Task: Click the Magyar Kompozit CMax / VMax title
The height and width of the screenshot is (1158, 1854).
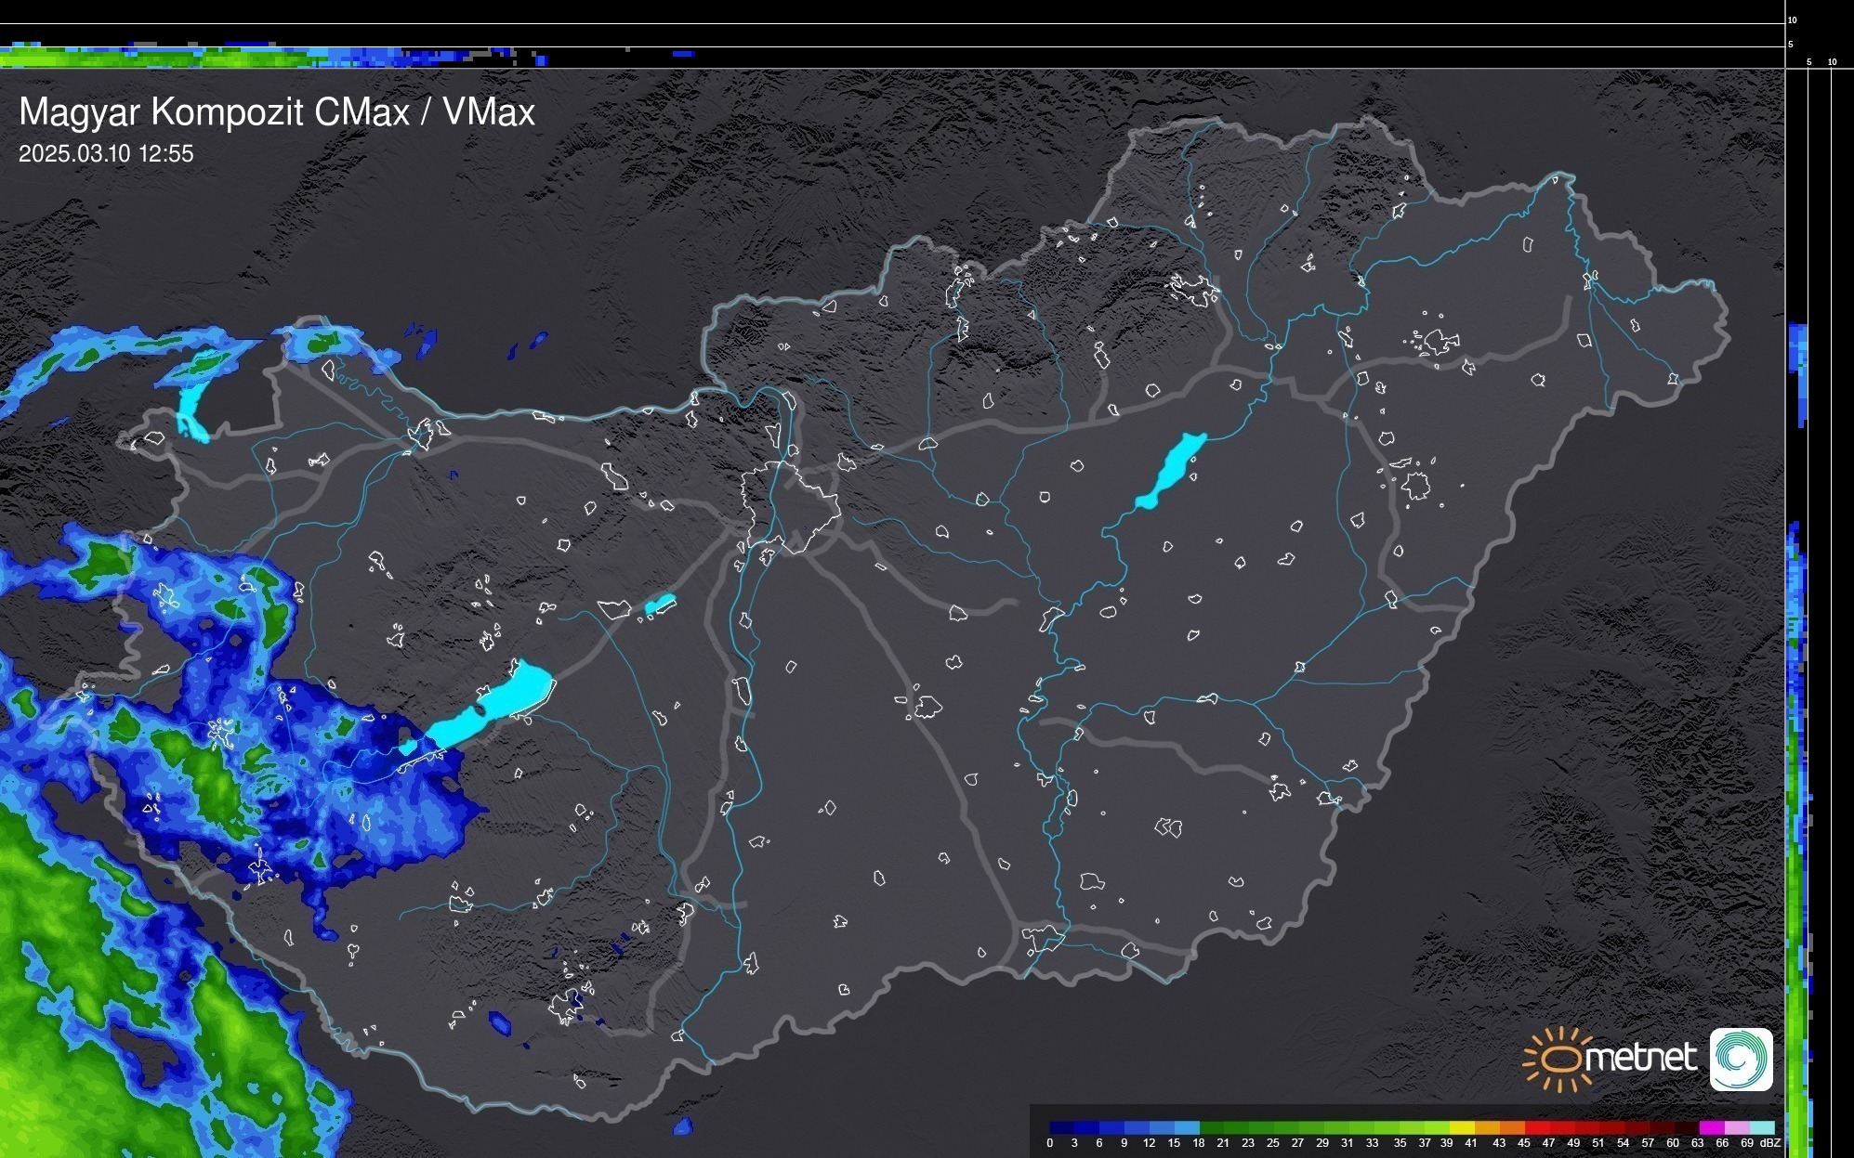Action: (x=277, y=112)
